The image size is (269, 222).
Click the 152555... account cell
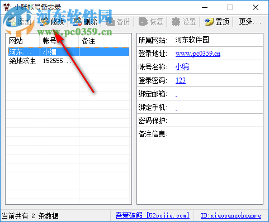(57, 61)
